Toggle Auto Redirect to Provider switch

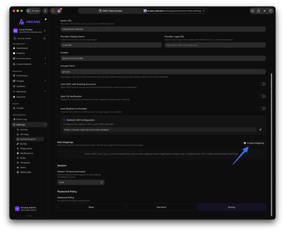click(262, 109)
